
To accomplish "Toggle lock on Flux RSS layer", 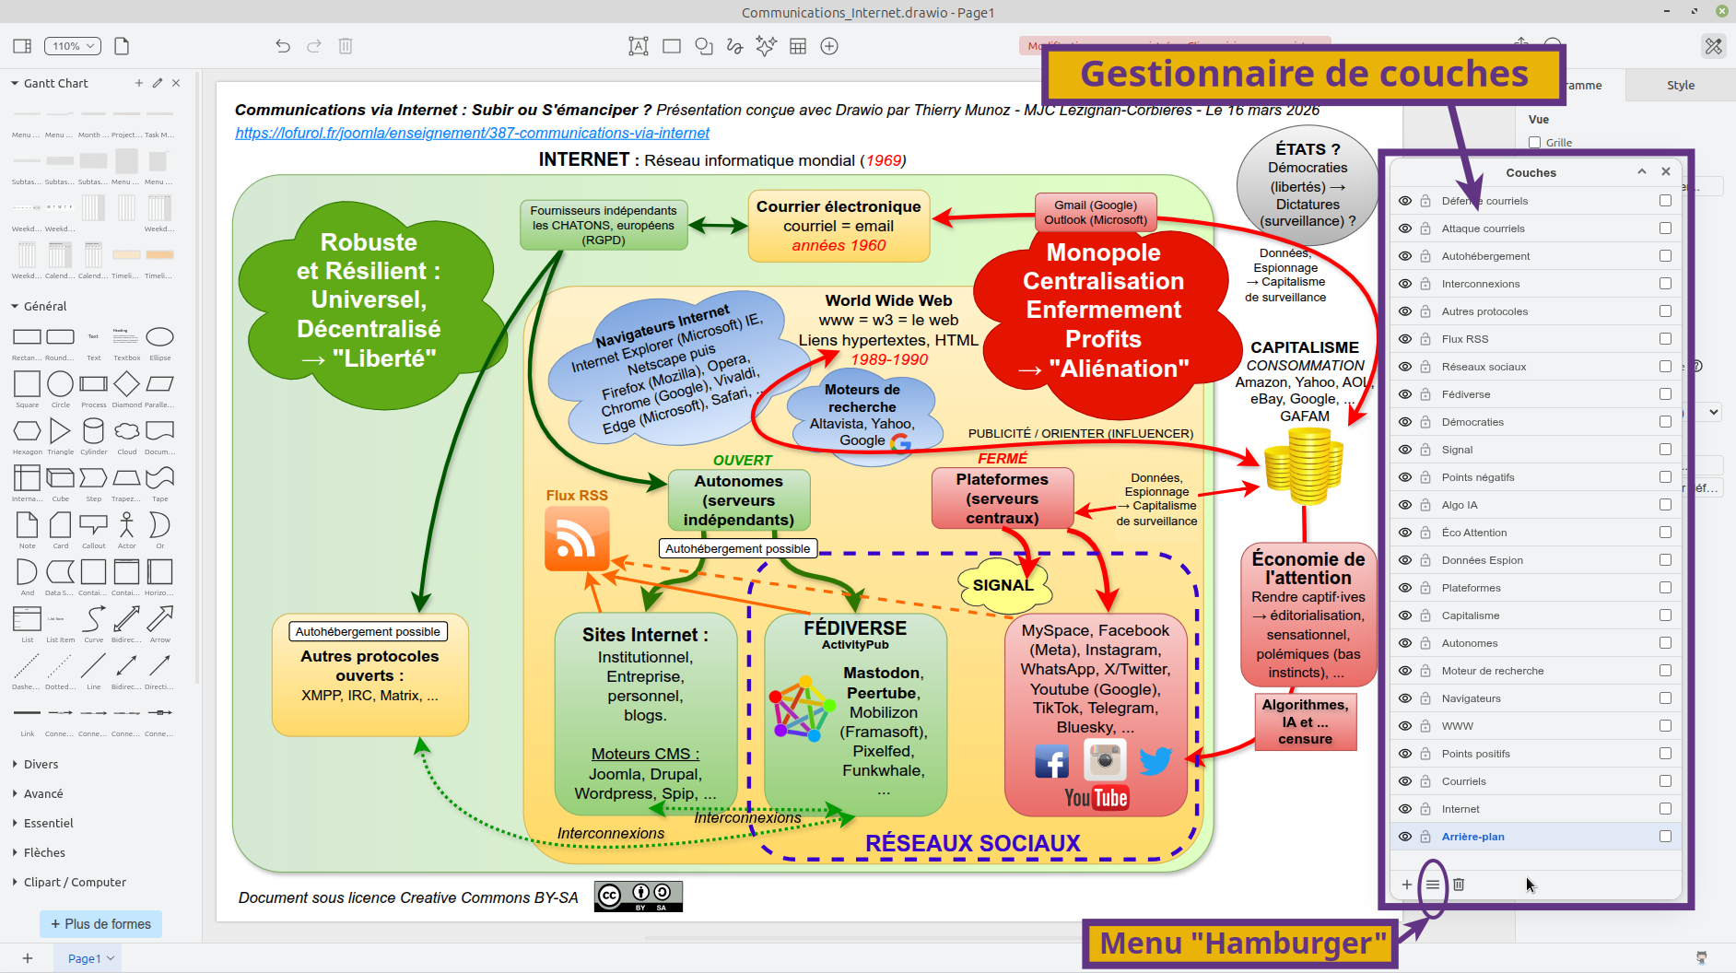I will tap(1425, 339).
